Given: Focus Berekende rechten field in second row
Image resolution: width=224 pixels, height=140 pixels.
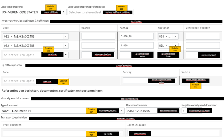Looking at the screenshot, I should [x=203, y=46].
